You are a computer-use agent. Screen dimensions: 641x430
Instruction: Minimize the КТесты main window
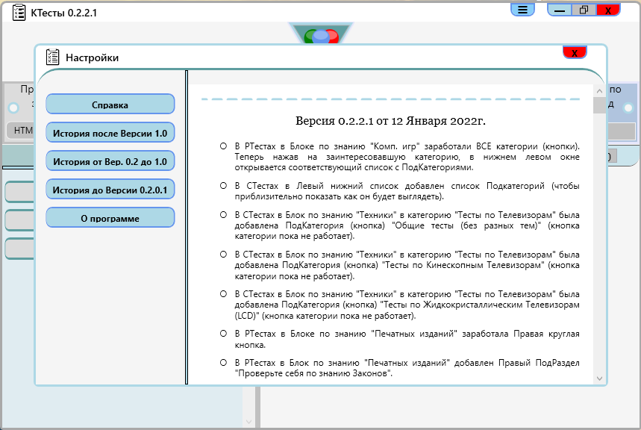(560, 10)
